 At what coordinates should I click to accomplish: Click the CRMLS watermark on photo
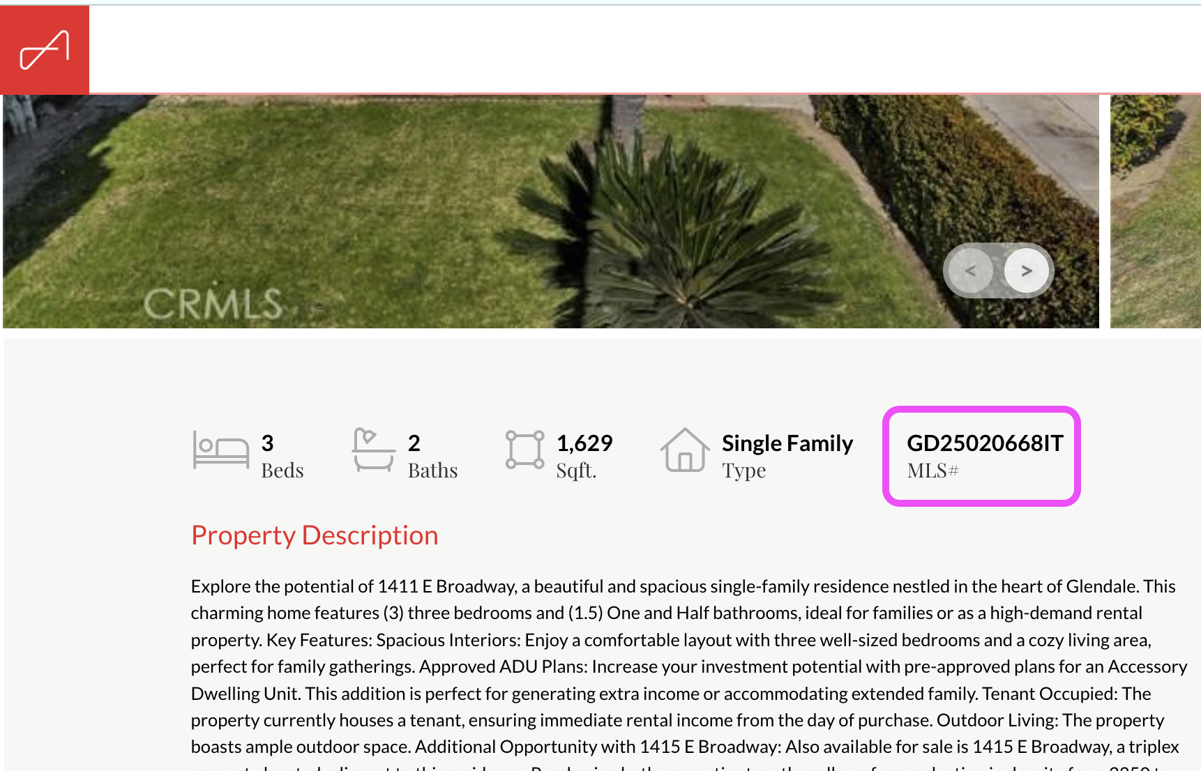pos(213,304)
